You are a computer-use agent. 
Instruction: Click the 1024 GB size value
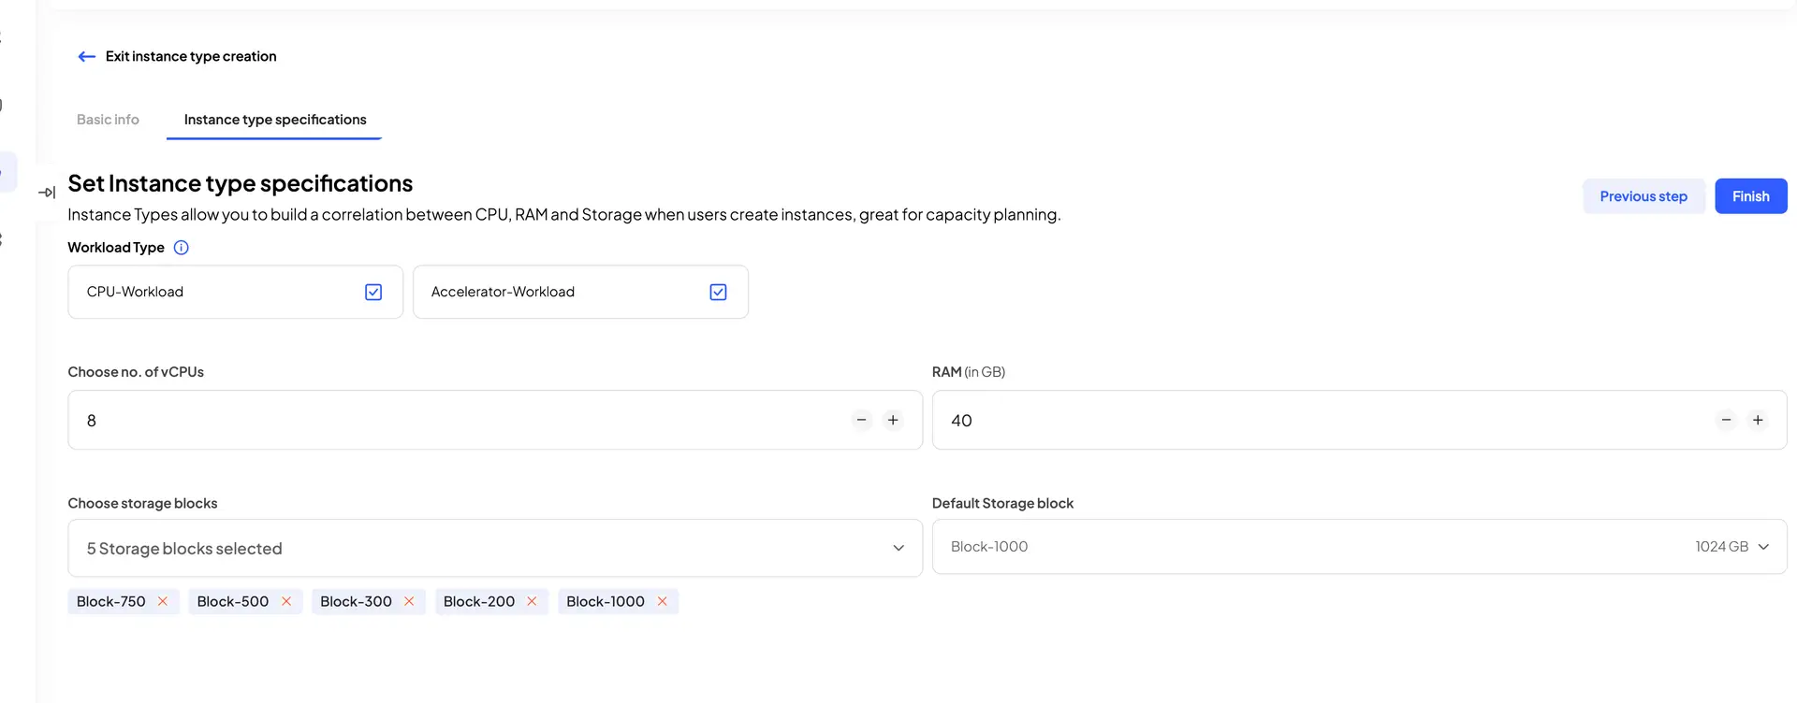pyautogui.click(x=1721, y=547)
